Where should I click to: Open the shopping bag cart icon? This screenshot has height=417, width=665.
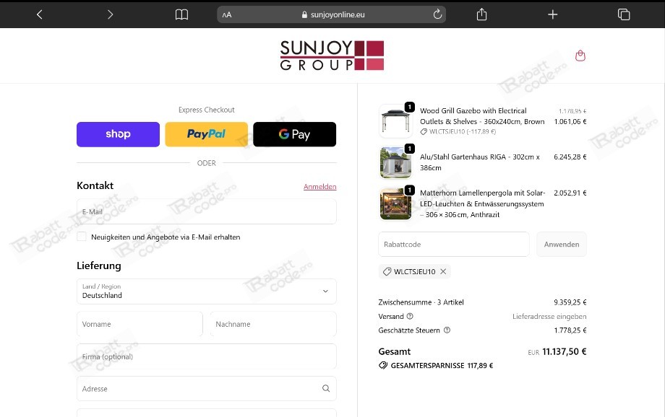pos(580,56)
